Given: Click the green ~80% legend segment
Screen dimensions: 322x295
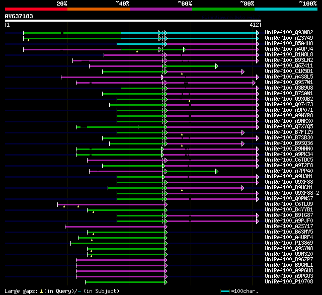Looking at the screenshot, I should (x=223, y=9).
